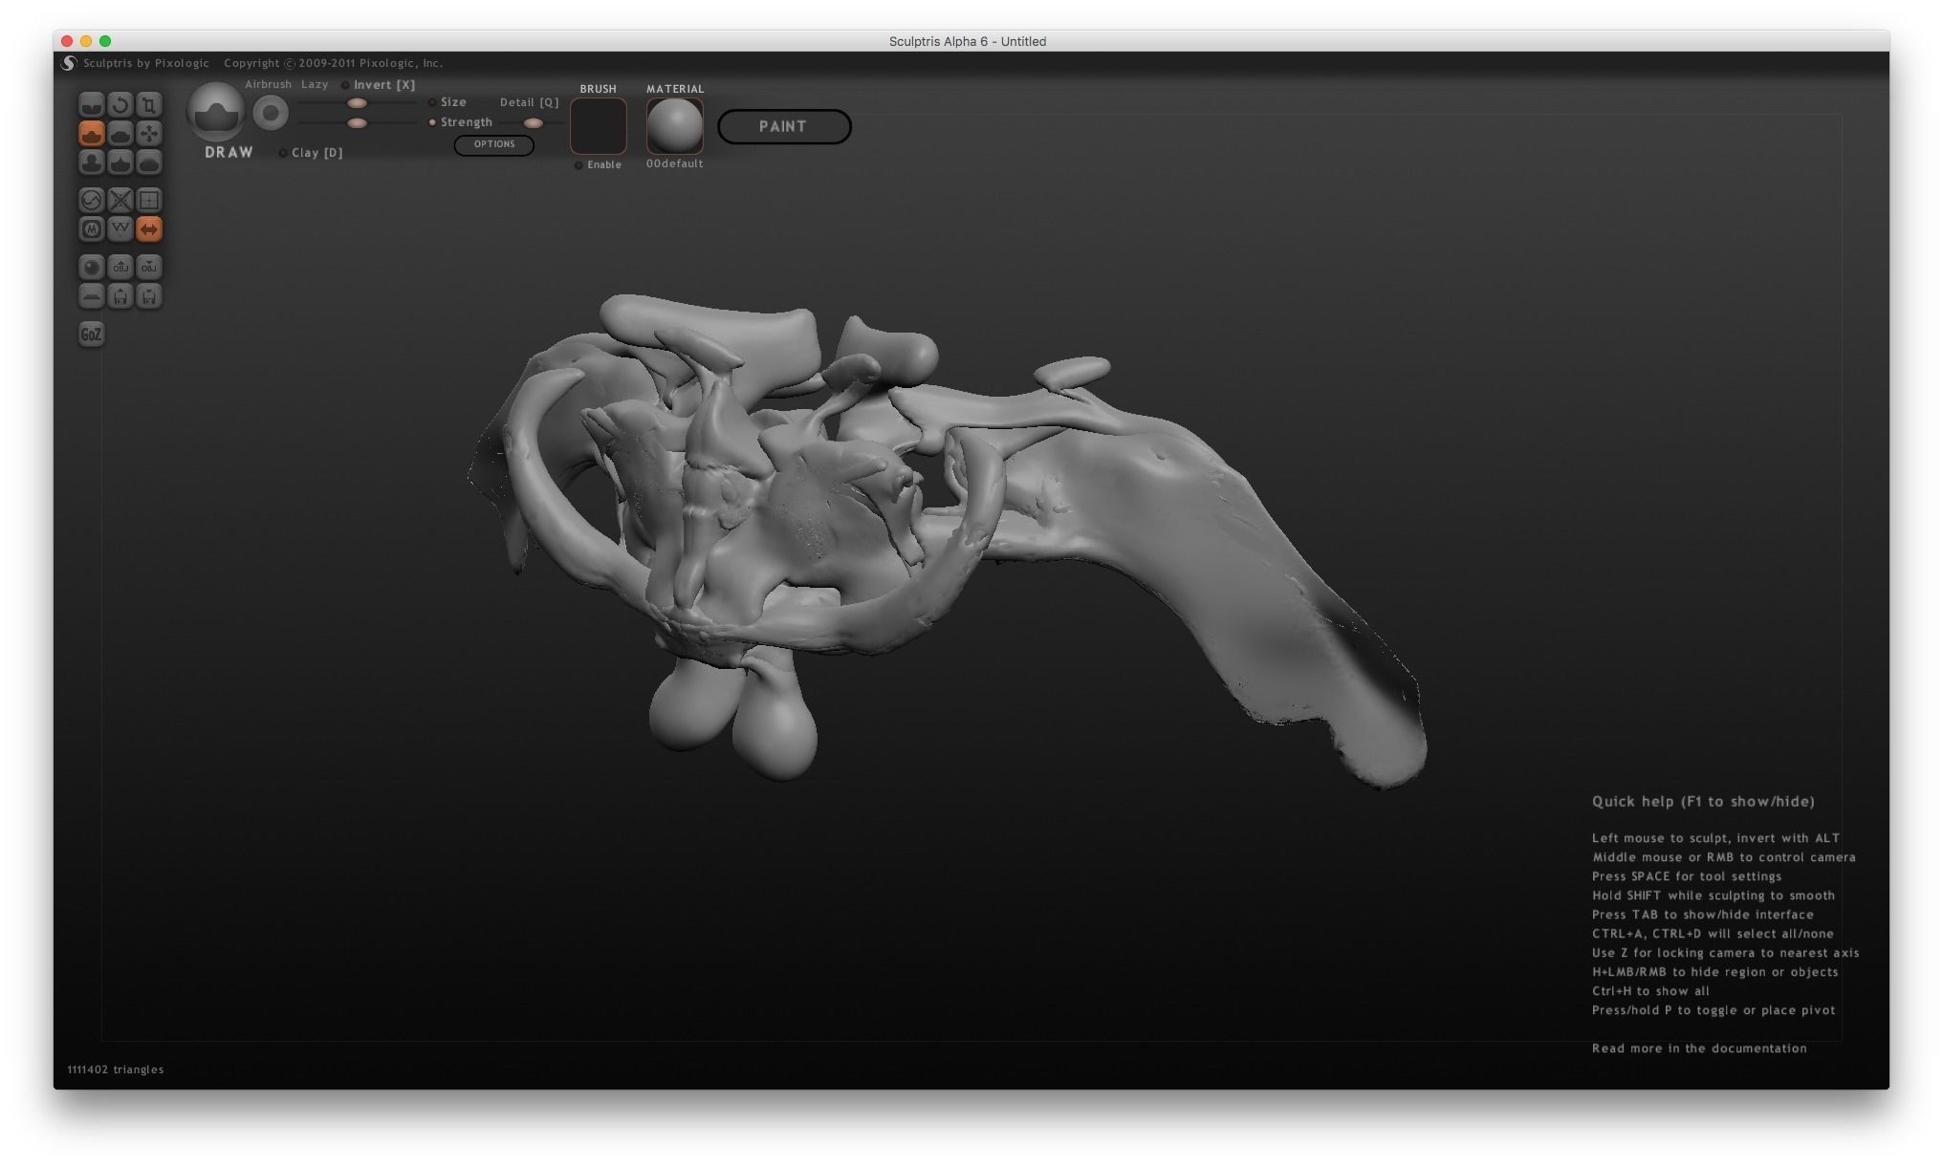The width and height of the screenshot is (1943, 1166).
Task: Toggle the orange Symmetry arrows icon
Action: [x=149, y=229]
